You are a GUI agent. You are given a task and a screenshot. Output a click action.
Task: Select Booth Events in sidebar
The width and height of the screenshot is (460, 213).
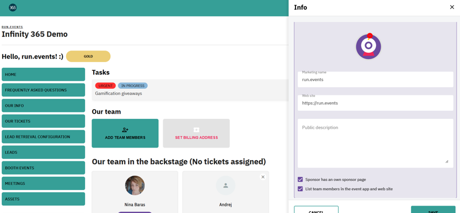(x=44, y=168)
